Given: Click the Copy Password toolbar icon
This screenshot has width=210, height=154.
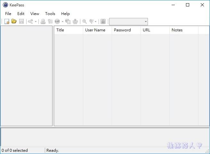Looking at the screenshot, I should 50,21.
